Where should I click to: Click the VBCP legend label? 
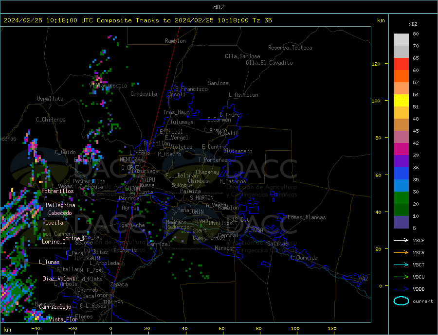coord(419,240)
